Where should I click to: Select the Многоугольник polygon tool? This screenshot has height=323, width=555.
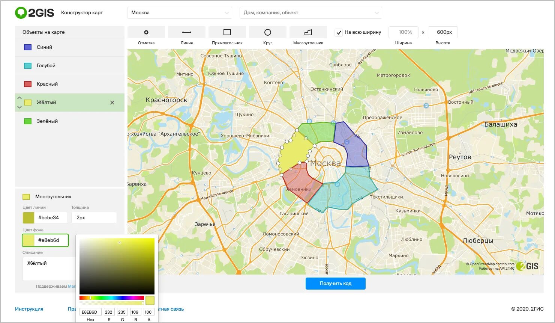[x=308, y=32]
